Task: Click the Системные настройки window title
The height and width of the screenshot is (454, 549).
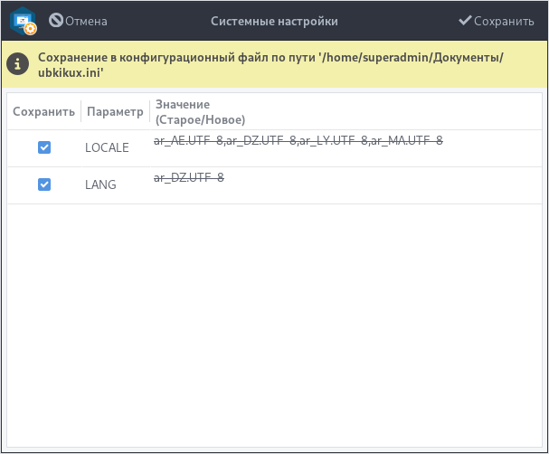Action: (274, 21)
